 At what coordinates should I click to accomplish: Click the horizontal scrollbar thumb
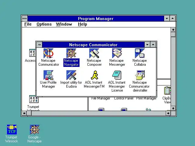(x=29, y=113)
